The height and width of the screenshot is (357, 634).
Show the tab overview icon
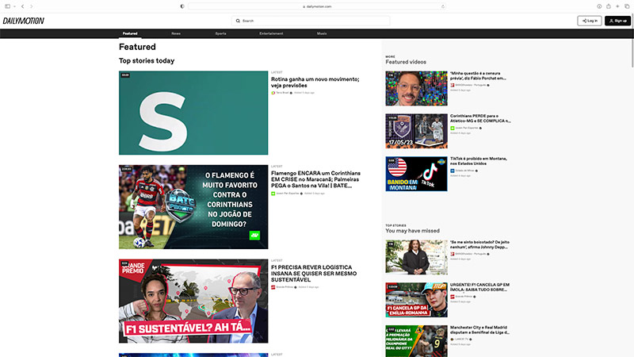[627, 6]
